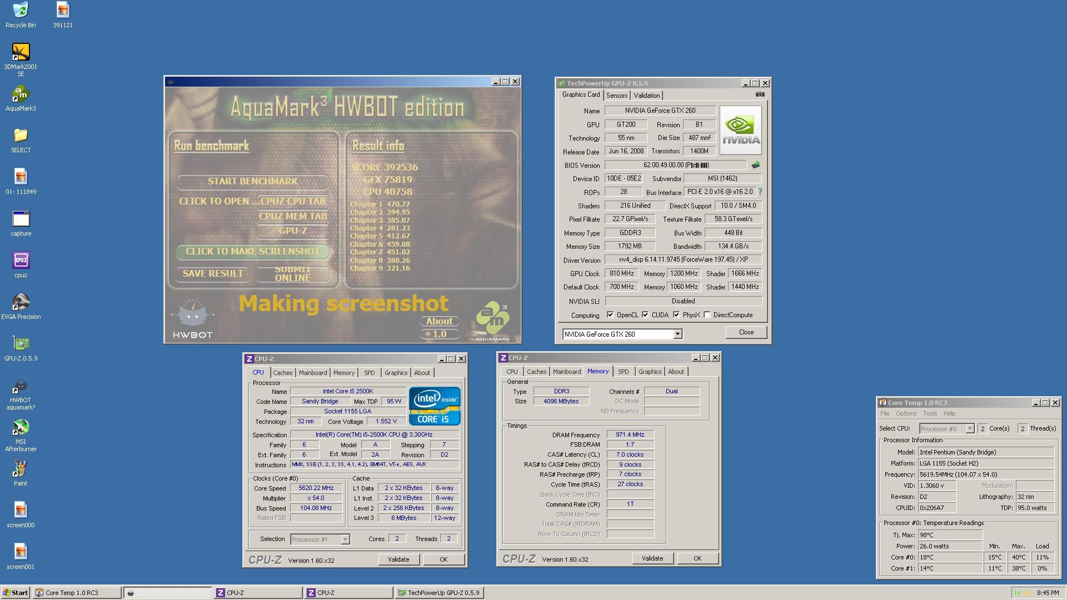Open the Mainboard tab in left CPU-Z window
1067x600 pixels.
(313, 373)
